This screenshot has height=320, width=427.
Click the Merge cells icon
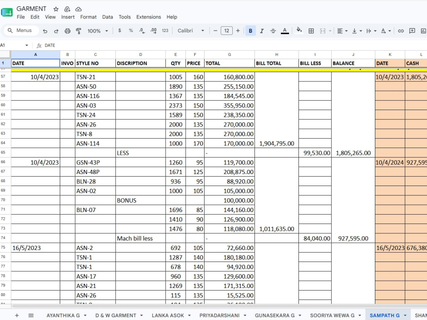pyautogui.click(x=323, y=31)
